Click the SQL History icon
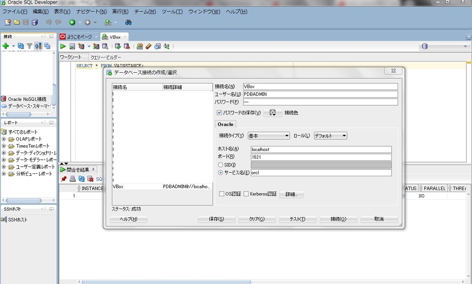Viewport: 472px width, 284px height. [x=158, y=46]
